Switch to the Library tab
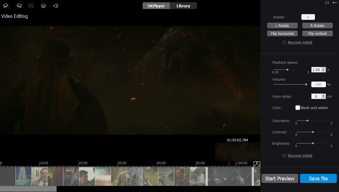Screen dimensions: 339x192 tap(183, 6)
